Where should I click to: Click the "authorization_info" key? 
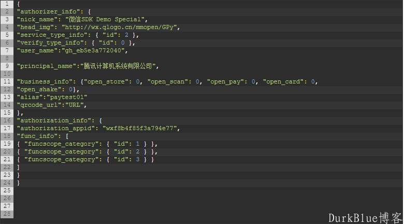54,120
